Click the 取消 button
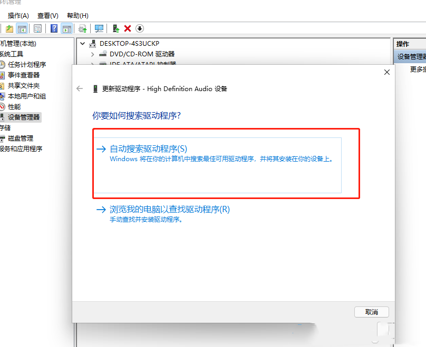This screenshot has height=347, width=426. 372,312
